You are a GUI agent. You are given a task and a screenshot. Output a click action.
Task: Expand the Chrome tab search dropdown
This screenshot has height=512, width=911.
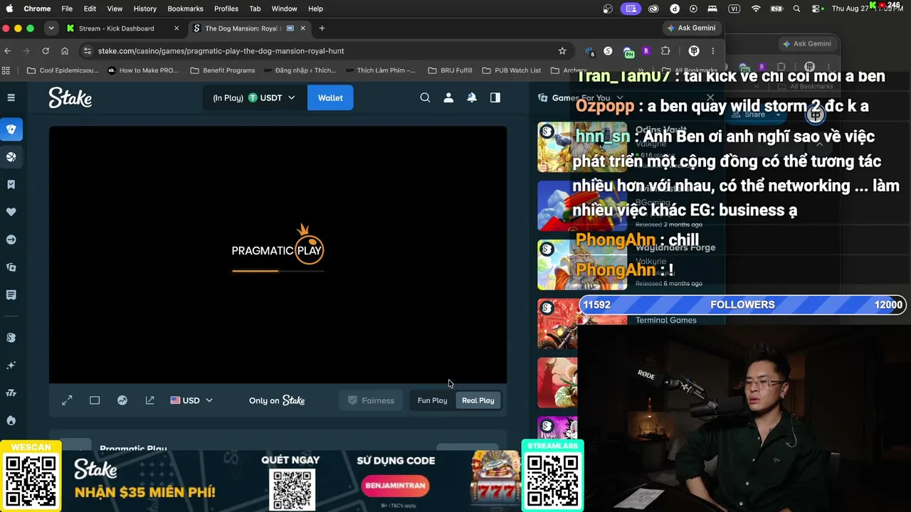tap(51, 28)
